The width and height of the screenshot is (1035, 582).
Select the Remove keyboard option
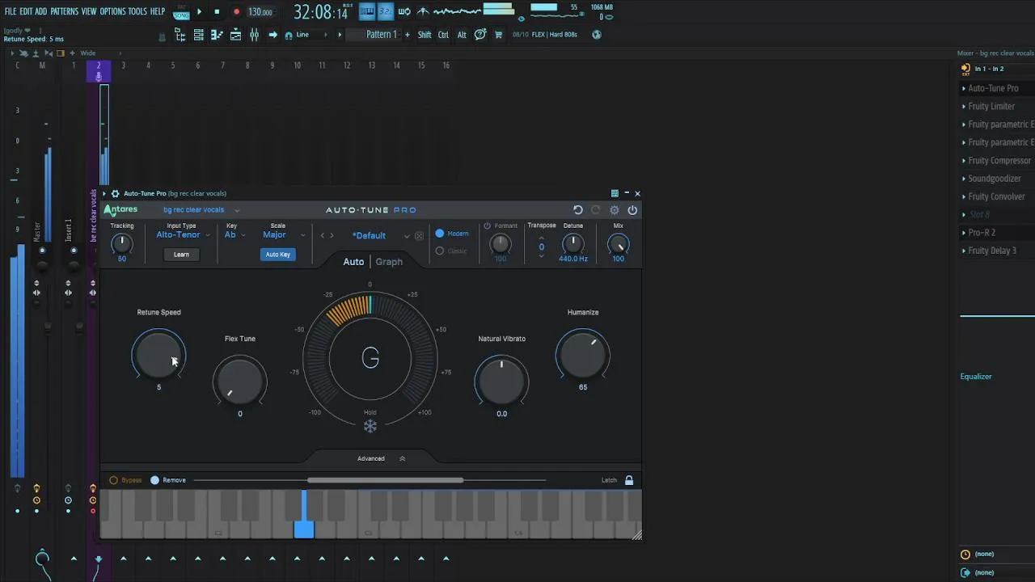(168, 480)
